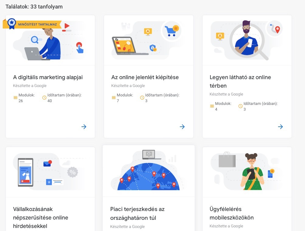
Task: Open Vállalkozásának népszerűsítése online hirdetésekkel course
Action: (40, 217)
